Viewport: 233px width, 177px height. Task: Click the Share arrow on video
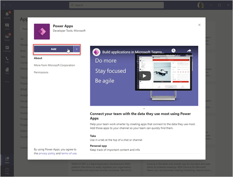click(189, 51)
